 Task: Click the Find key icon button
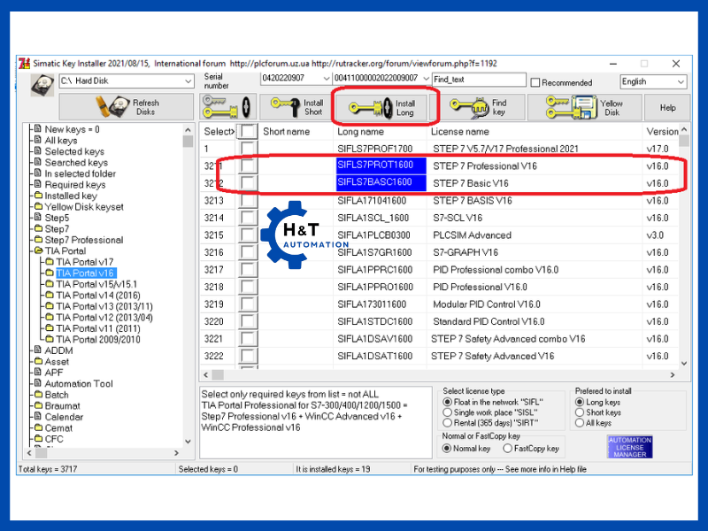pos(466,107)
